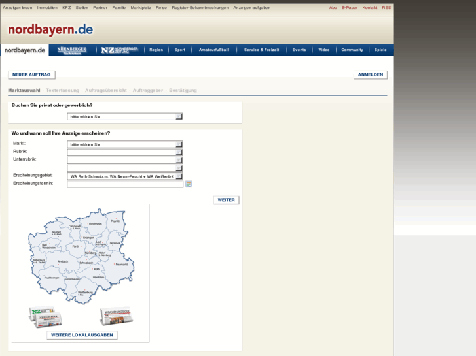Click Weißenburg on the region map

tap(85, 293)
